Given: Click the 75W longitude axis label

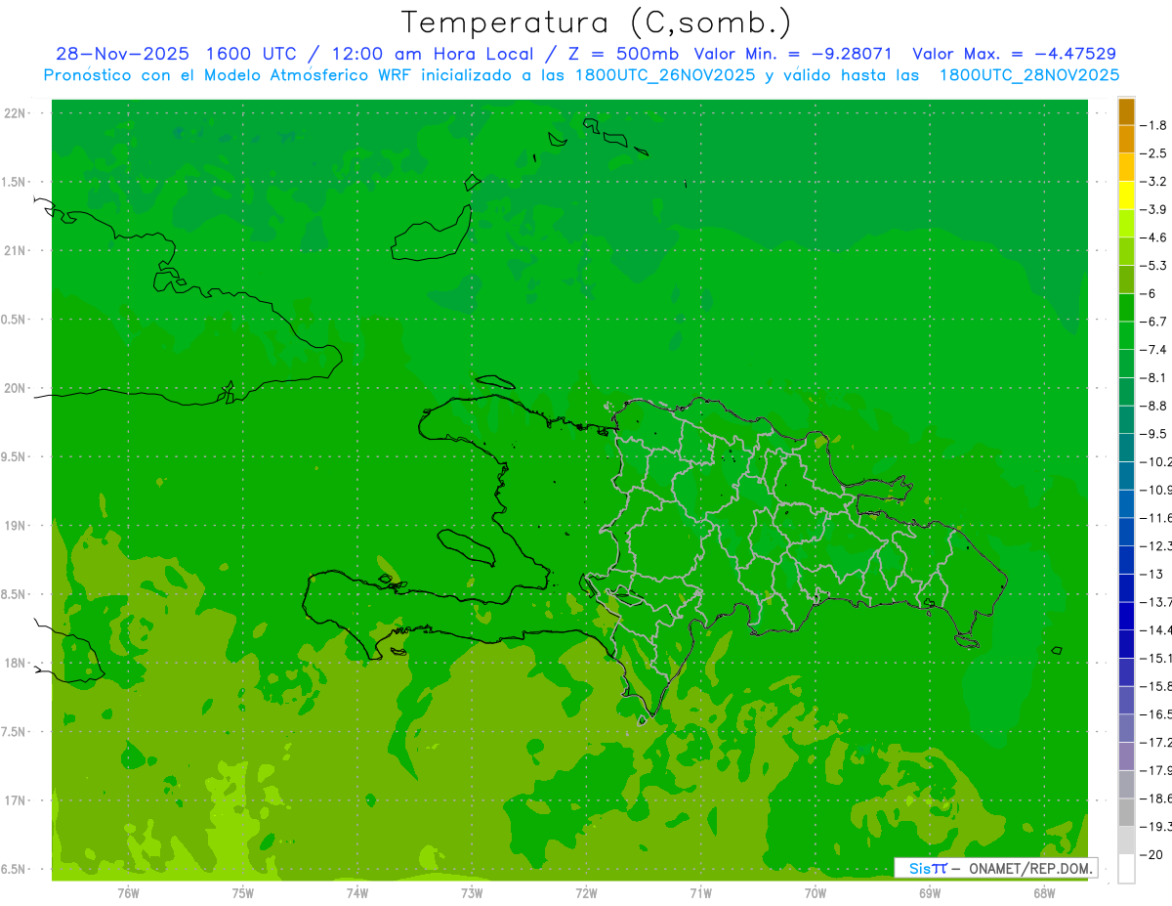Looking at the screenshot, I should click(x=242, y=892).
